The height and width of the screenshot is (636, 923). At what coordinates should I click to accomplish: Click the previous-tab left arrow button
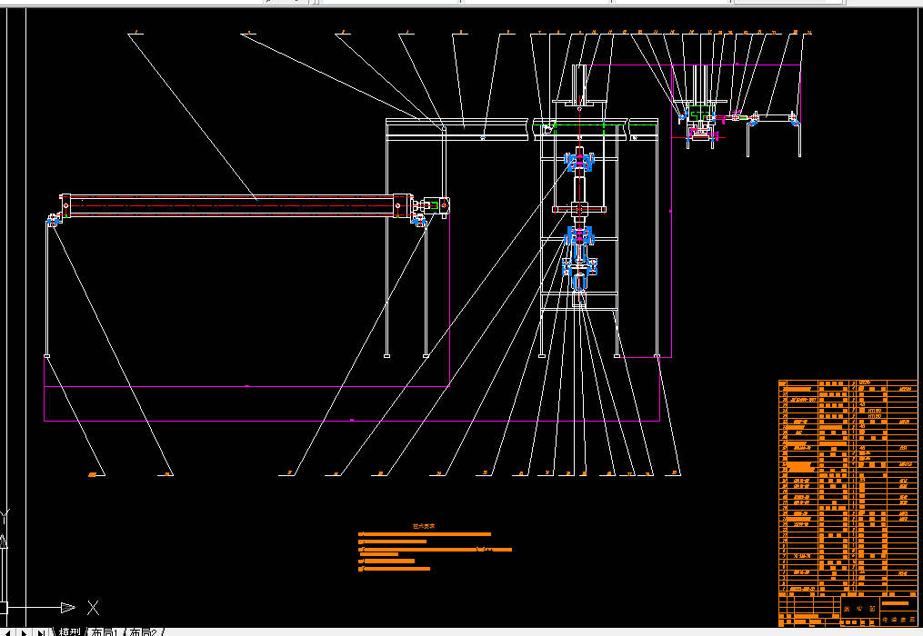(8, 632)
